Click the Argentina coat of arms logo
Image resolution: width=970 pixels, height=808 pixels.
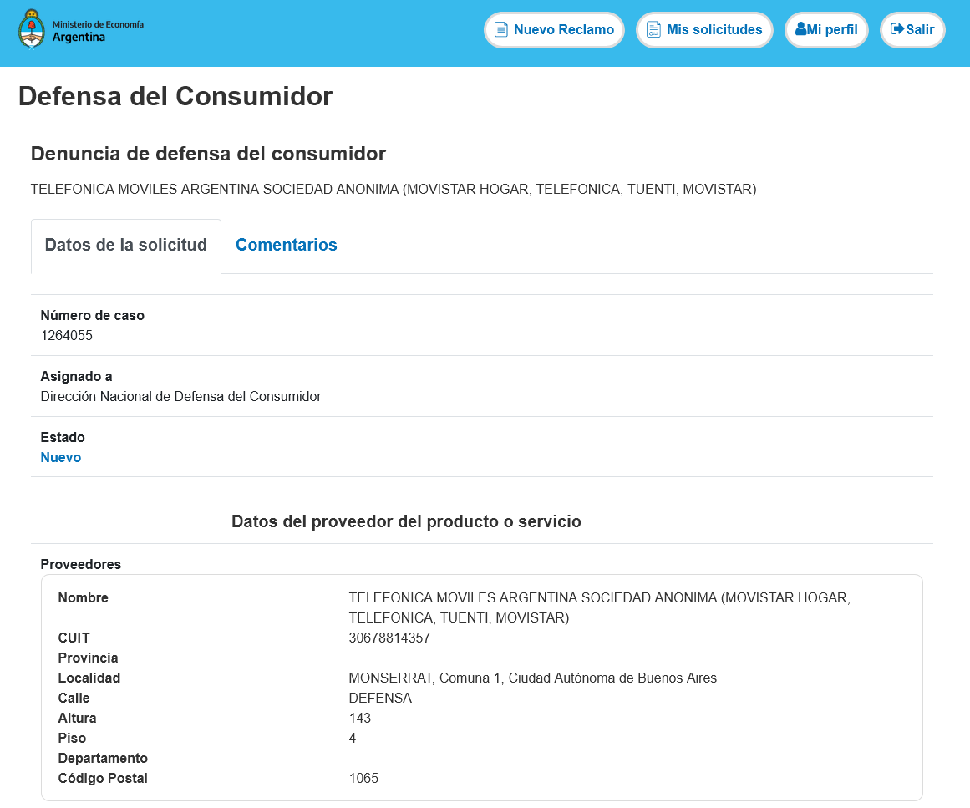click(x=32, y=29)
